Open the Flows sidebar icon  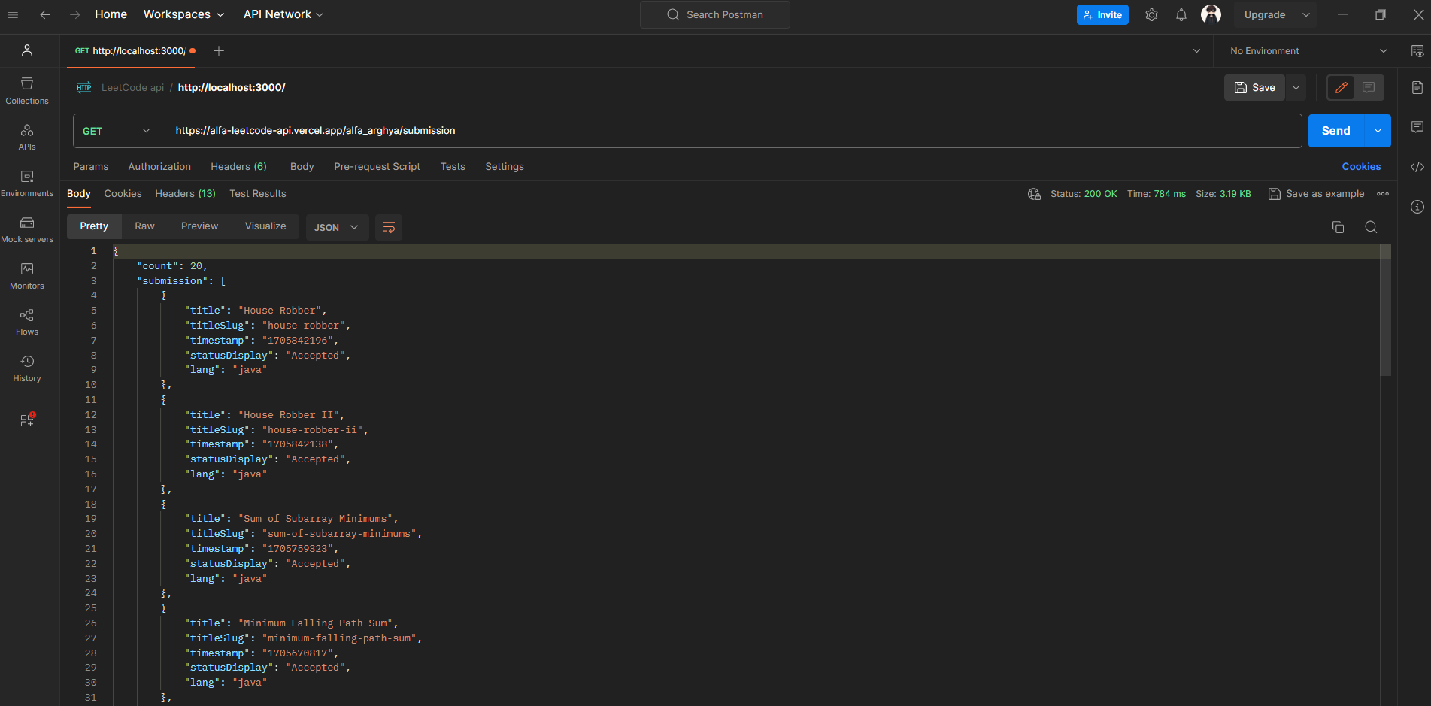pyautogui.click(x=27, y=322)
